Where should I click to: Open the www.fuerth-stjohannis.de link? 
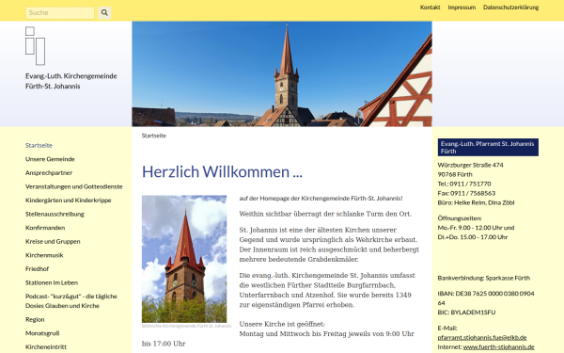[498, 346]
